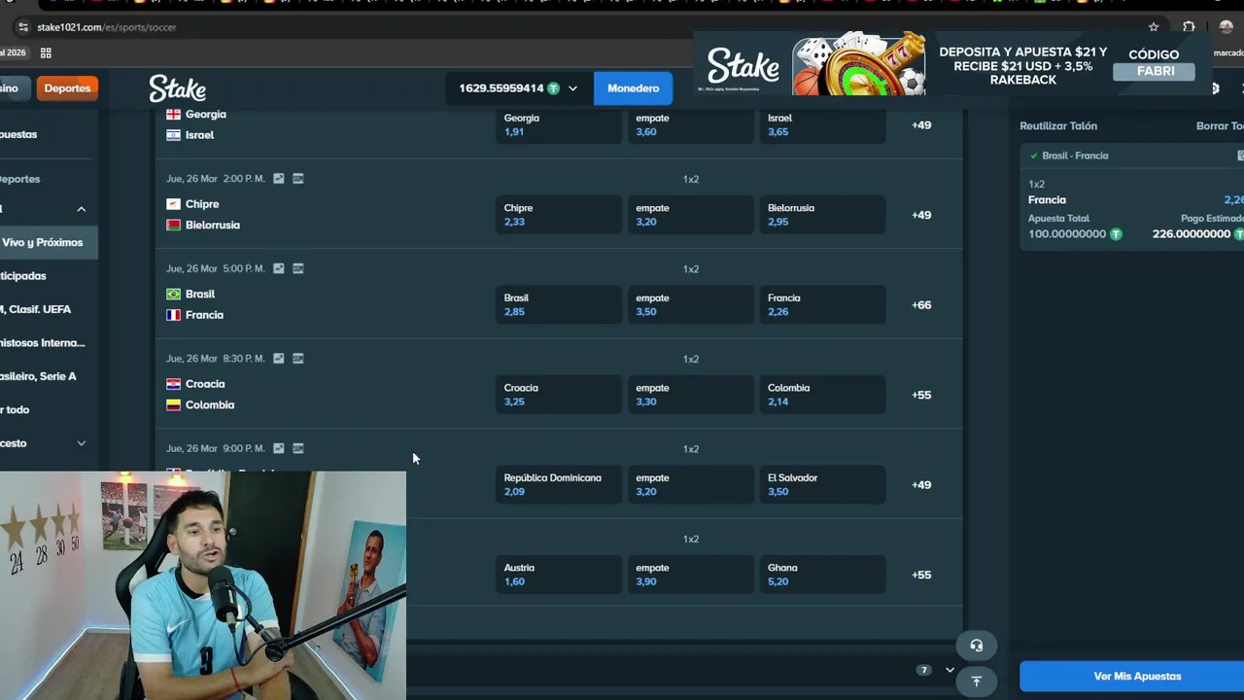Viewport: 1244px width, 700px height.
Task: Click Reutilizar Talón link
Action: [x=1058, y=126]
